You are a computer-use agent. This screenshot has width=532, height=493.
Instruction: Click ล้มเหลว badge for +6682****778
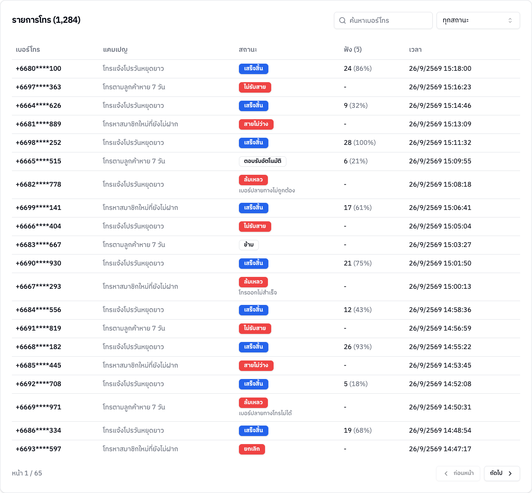[x=254, y=180]
